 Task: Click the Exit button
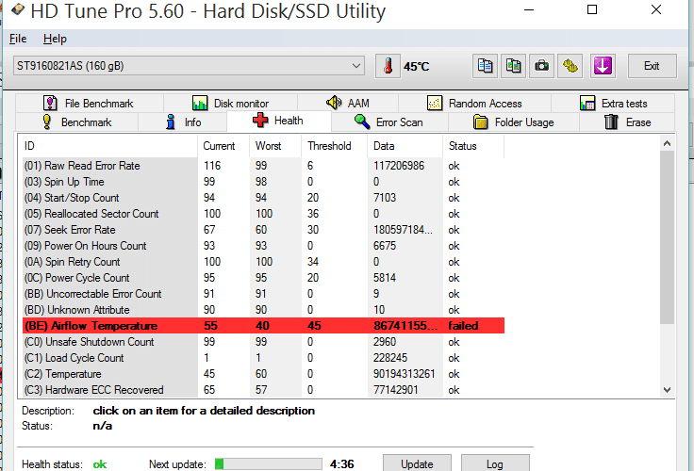[x=652, y=66]
